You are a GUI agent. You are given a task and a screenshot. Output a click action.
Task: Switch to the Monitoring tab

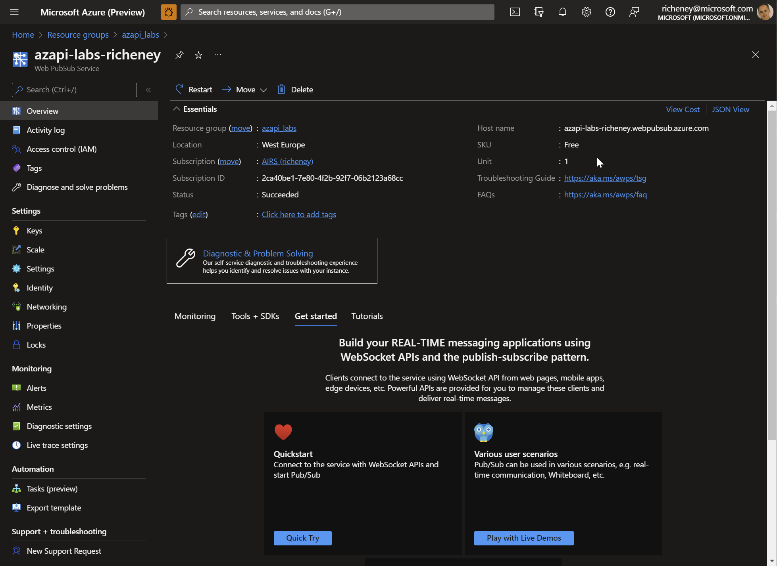pos(195,316)
